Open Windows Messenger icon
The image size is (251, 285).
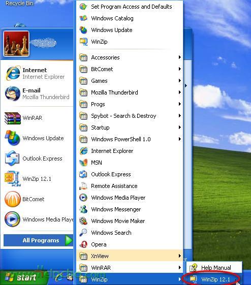coord(83,209)
